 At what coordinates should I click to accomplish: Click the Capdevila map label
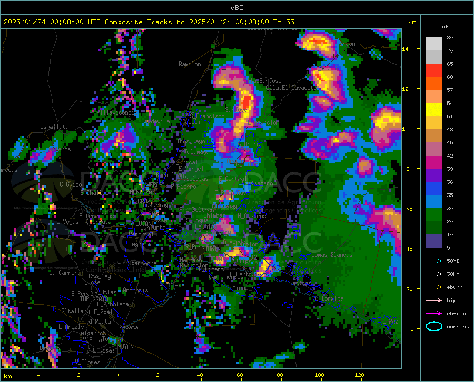tap(155, 121)
